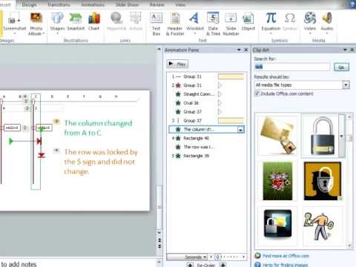Open Hints for finding images link
This screenshot has width=356, height=267.
(x=285, y=265)
